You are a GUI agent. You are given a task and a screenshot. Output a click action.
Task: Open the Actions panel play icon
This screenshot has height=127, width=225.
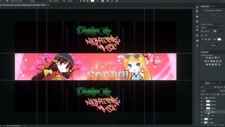[197, 11]
